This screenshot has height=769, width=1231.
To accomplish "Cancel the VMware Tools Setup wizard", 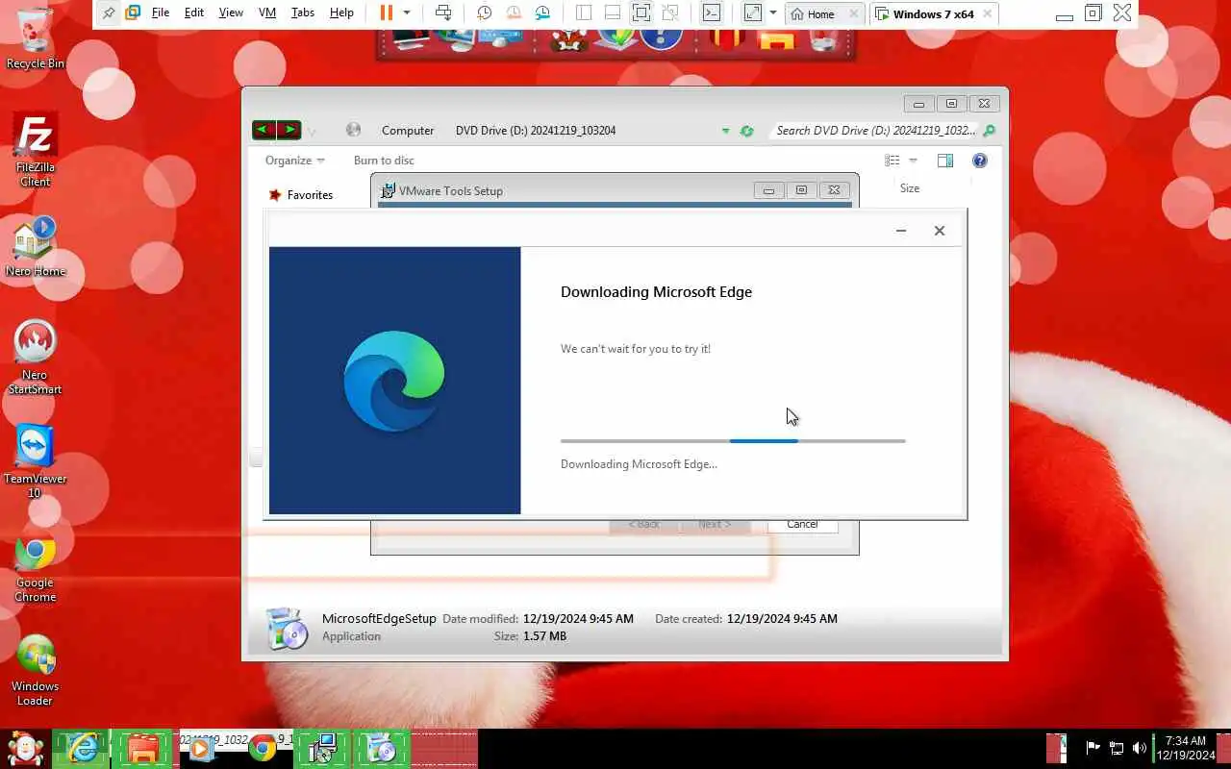I will point(802,524).
